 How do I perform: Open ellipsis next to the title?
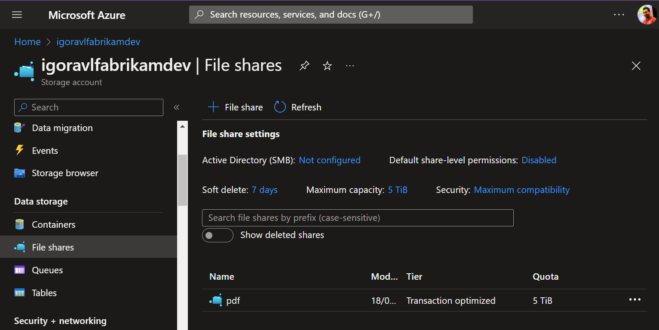coord(350,66)
